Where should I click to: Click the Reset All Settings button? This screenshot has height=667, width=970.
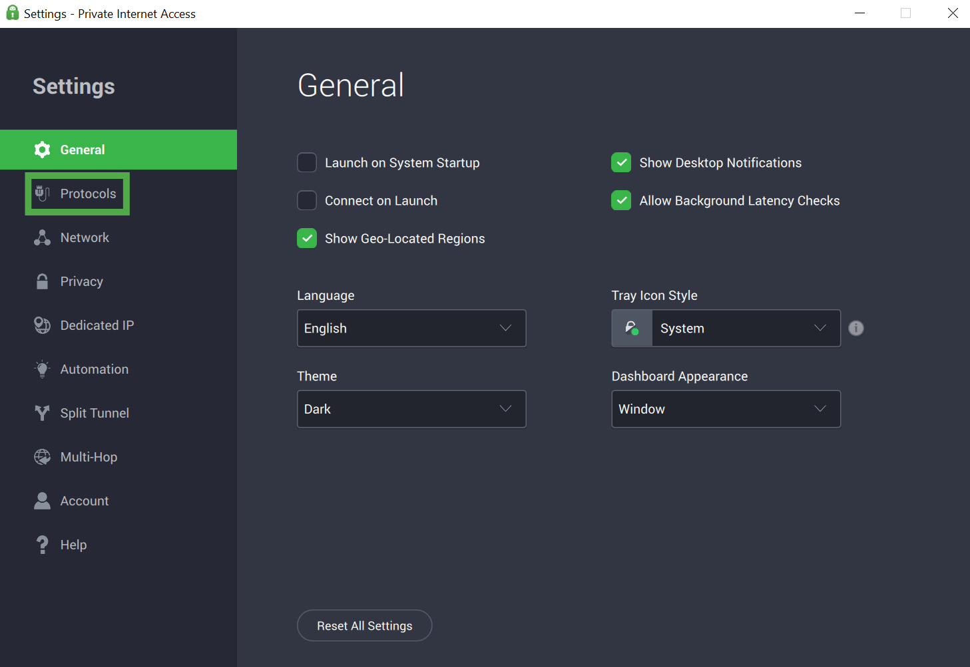(365, 626)
